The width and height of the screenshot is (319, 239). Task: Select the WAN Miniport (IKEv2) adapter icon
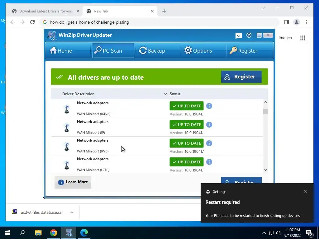click(67, 109)
